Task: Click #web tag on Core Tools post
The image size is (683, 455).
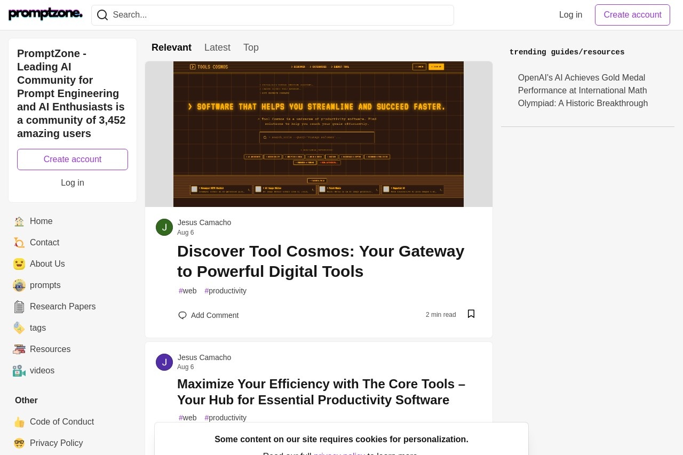Action: pyautogui.click(x=188, y=418)
